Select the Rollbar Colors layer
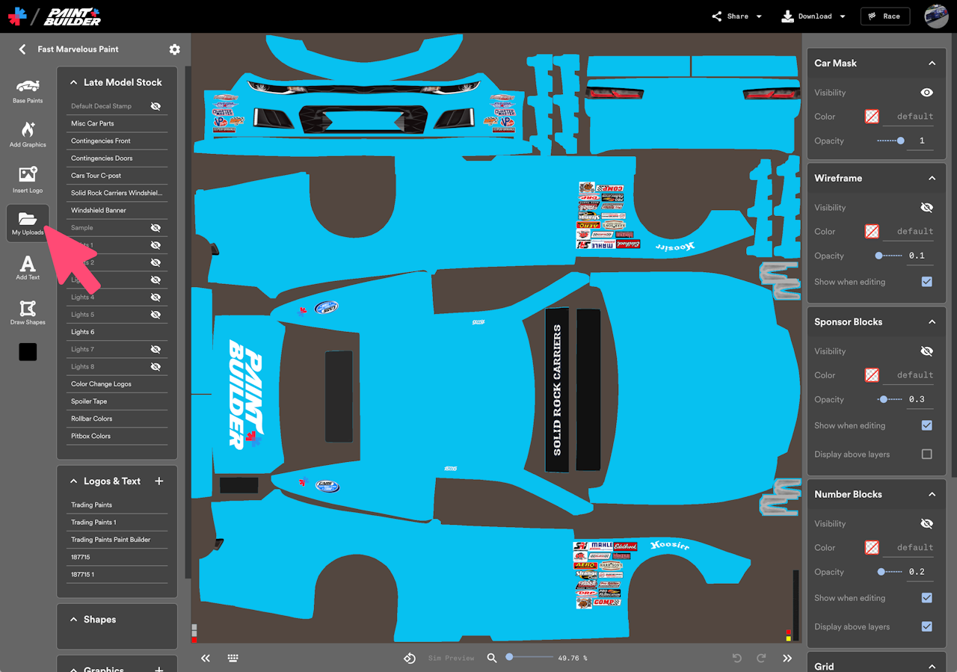The width and height of the screenshot is (957, 672). tap(117, 419)
